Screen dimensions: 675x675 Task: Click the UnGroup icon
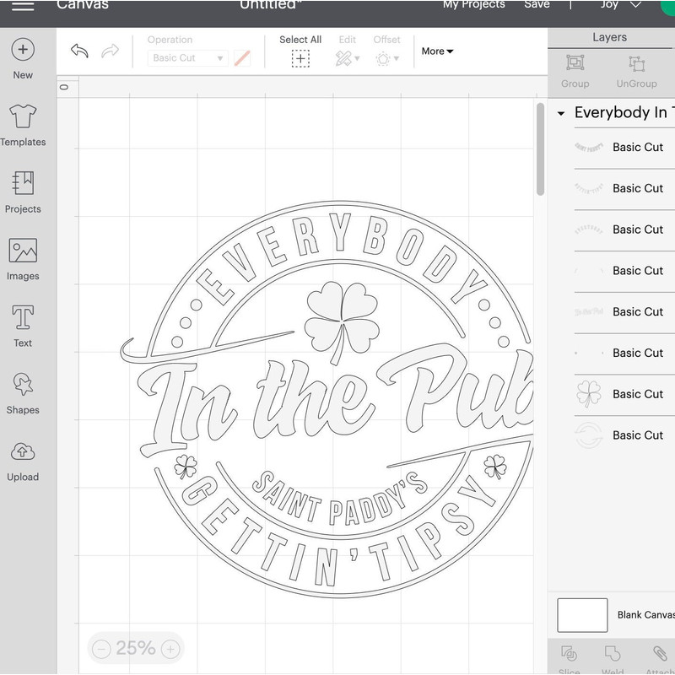point(635,61)
